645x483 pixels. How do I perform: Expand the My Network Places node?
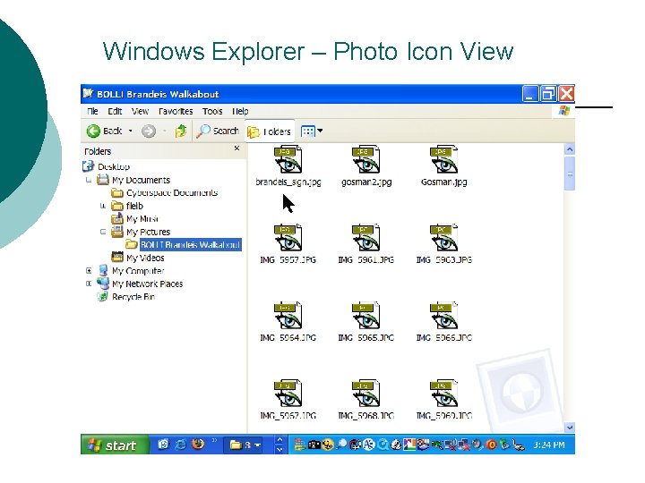(89, 284)
